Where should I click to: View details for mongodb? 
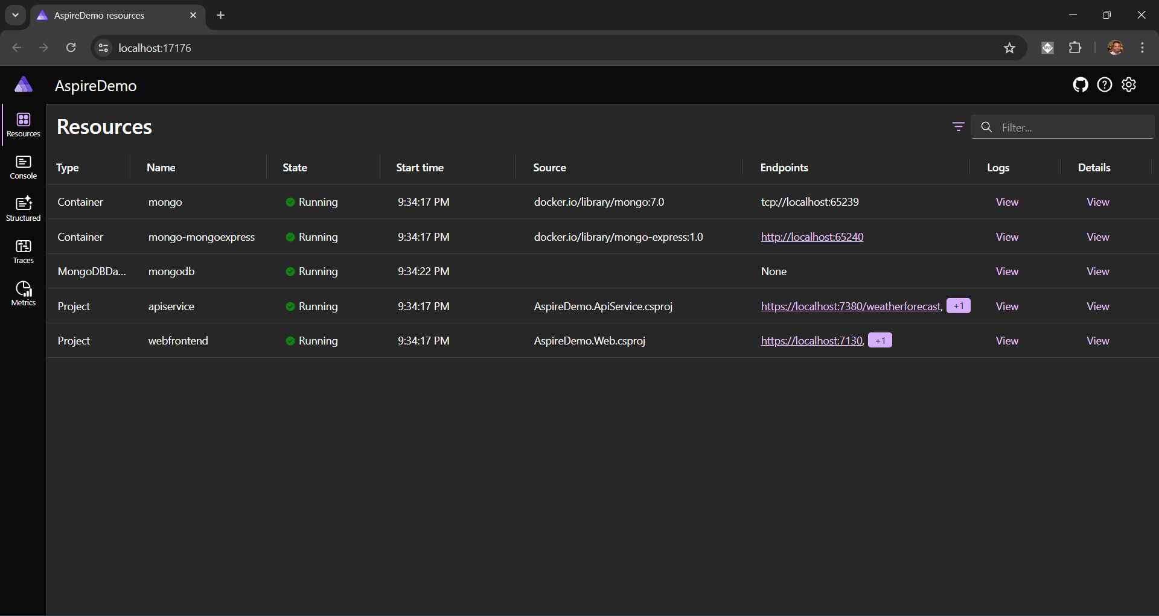1098,271
